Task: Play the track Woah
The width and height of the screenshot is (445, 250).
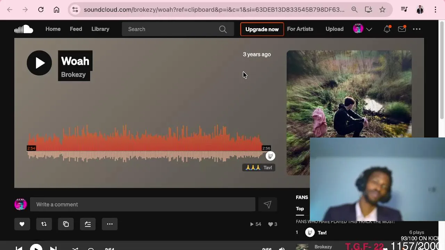Action: point(39,63)
